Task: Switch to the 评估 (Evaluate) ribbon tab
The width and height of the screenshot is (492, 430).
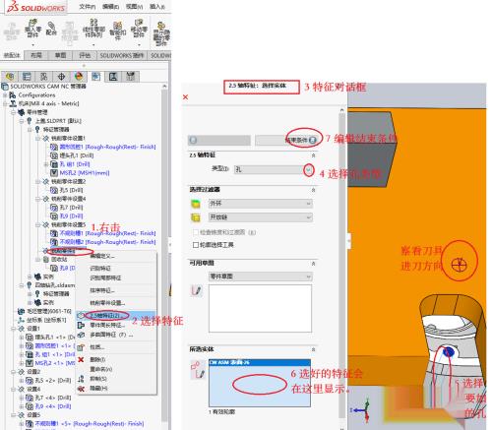Action: click(85, 55)
